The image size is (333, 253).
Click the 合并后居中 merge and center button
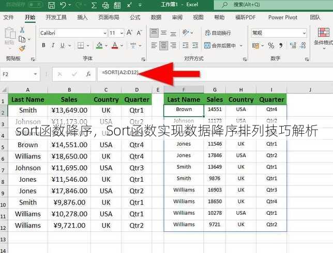point(220,45)
